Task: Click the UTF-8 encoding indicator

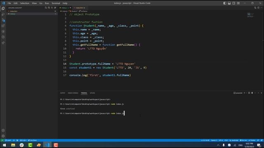Action: point(221,140)
